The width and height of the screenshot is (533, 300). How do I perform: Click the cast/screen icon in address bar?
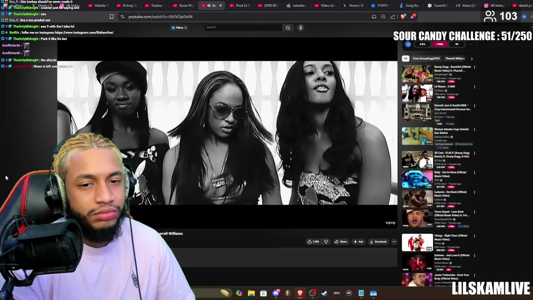point(374,17)
